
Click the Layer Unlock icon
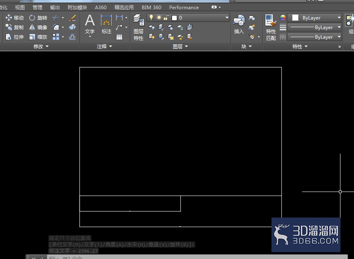coord(180,37)
